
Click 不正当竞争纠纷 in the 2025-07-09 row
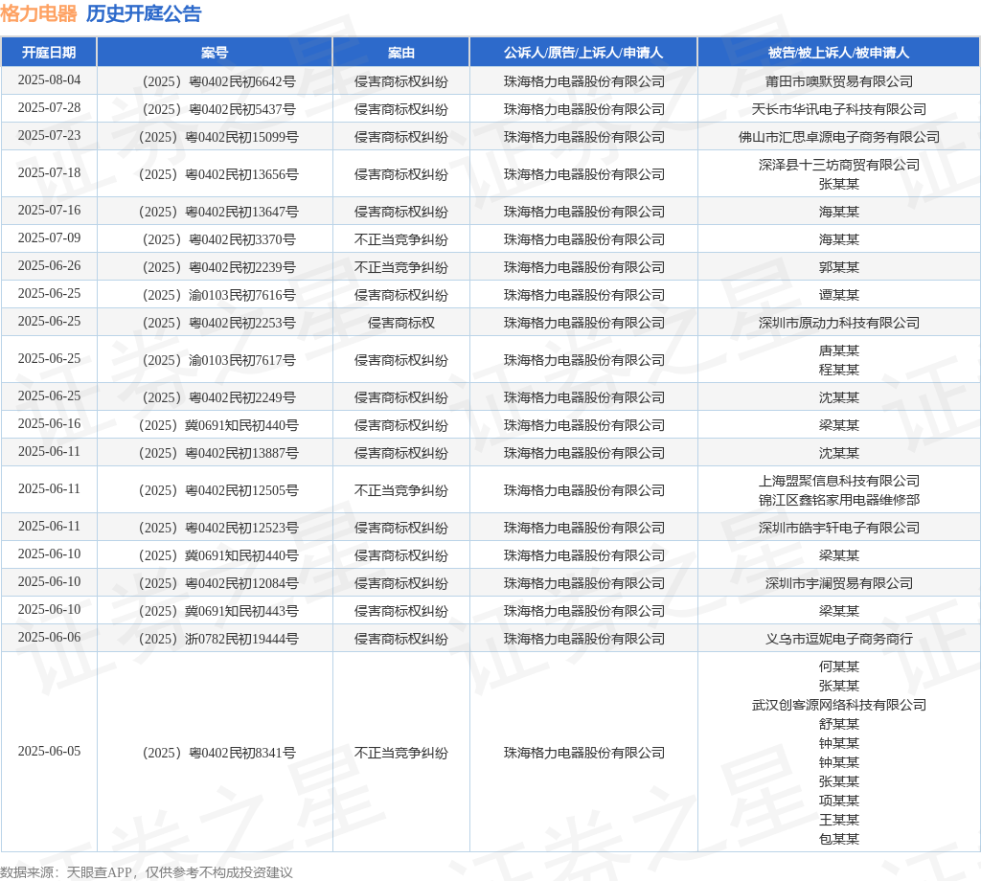pos(401,239)
